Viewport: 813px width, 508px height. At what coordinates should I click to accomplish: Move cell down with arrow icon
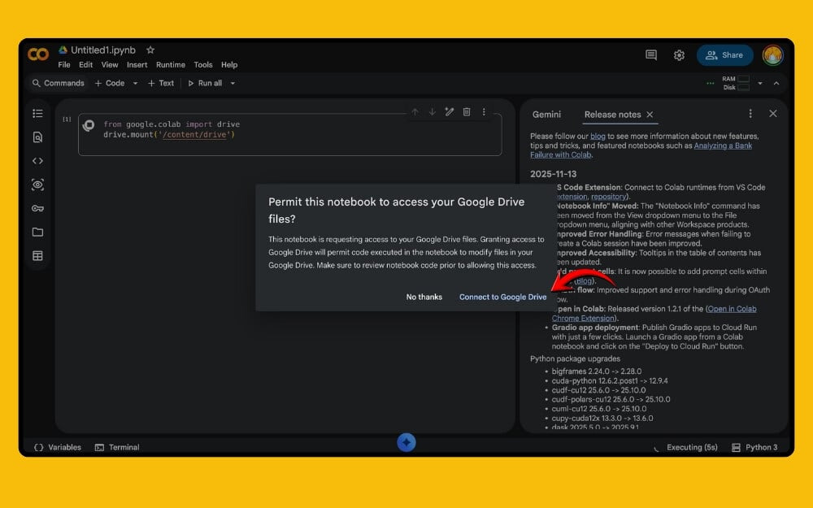(x=432, y=111)
